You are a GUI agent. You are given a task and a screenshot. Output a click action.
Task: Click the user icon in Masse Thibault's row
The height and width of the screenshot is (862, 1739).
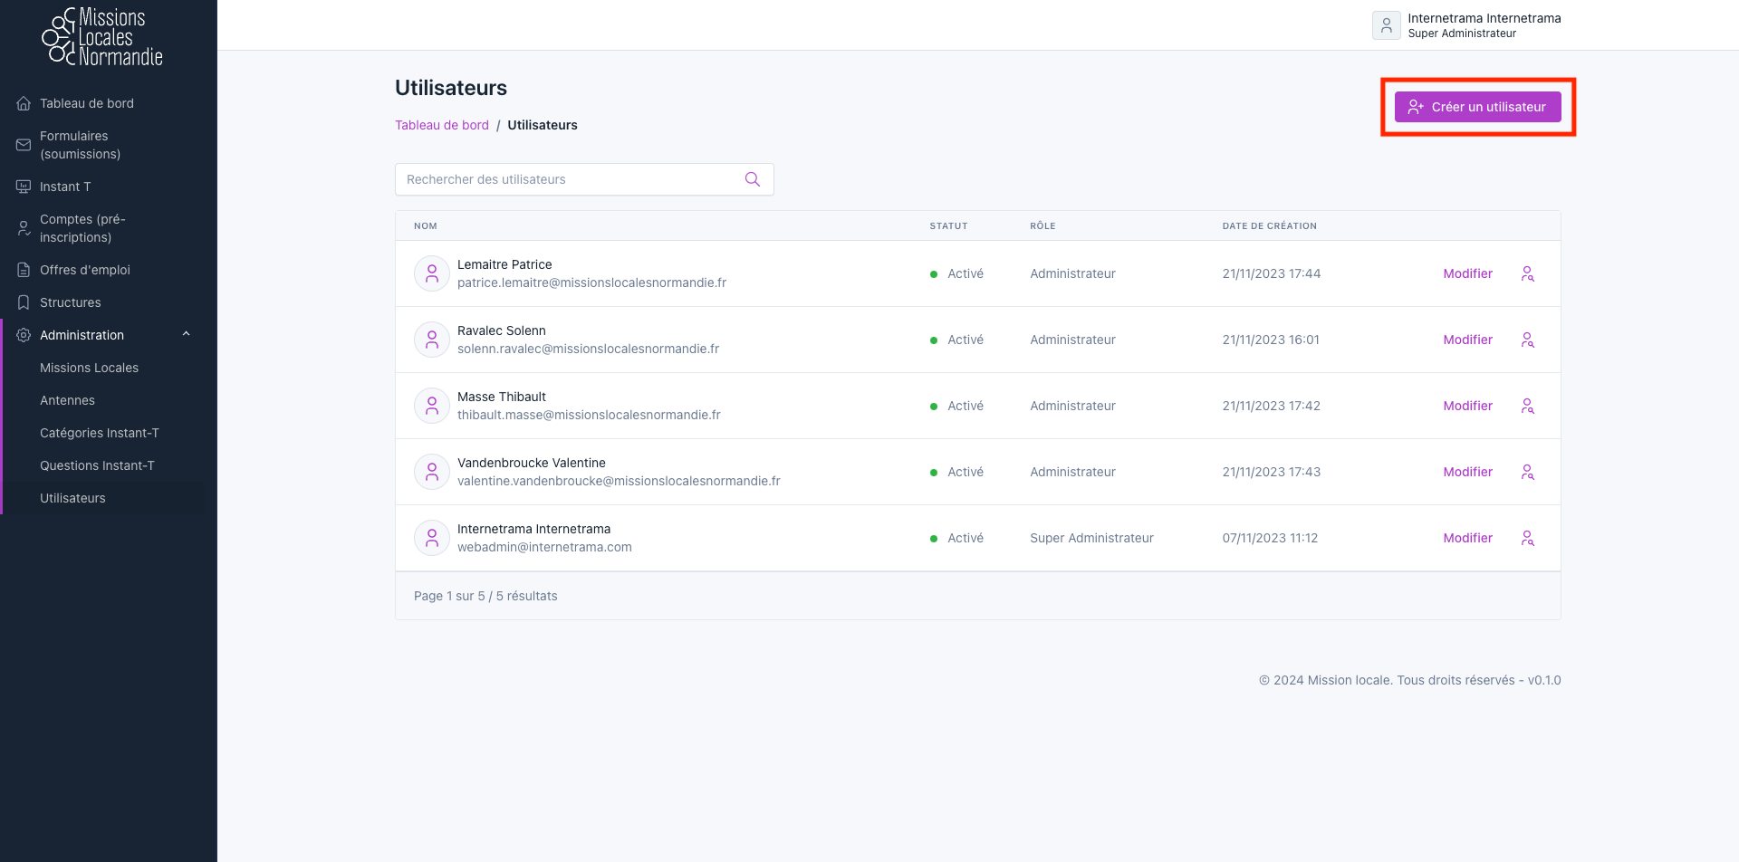(x=1527, y=406)
